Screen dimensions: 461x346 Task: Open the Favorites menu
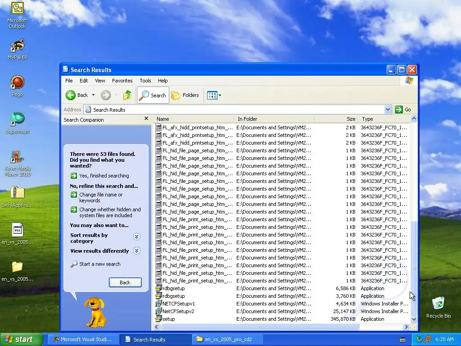[122, 81]
